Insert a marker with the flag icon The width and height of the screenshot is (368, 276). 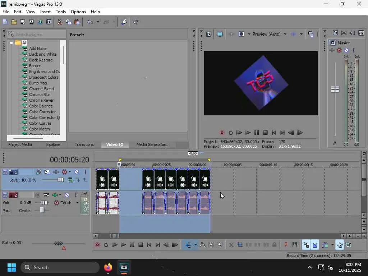pyautogui.click(x=286, y=245)
